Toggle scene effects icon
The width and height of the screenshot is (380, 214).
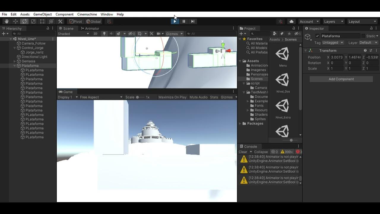(x=118, y=34)
